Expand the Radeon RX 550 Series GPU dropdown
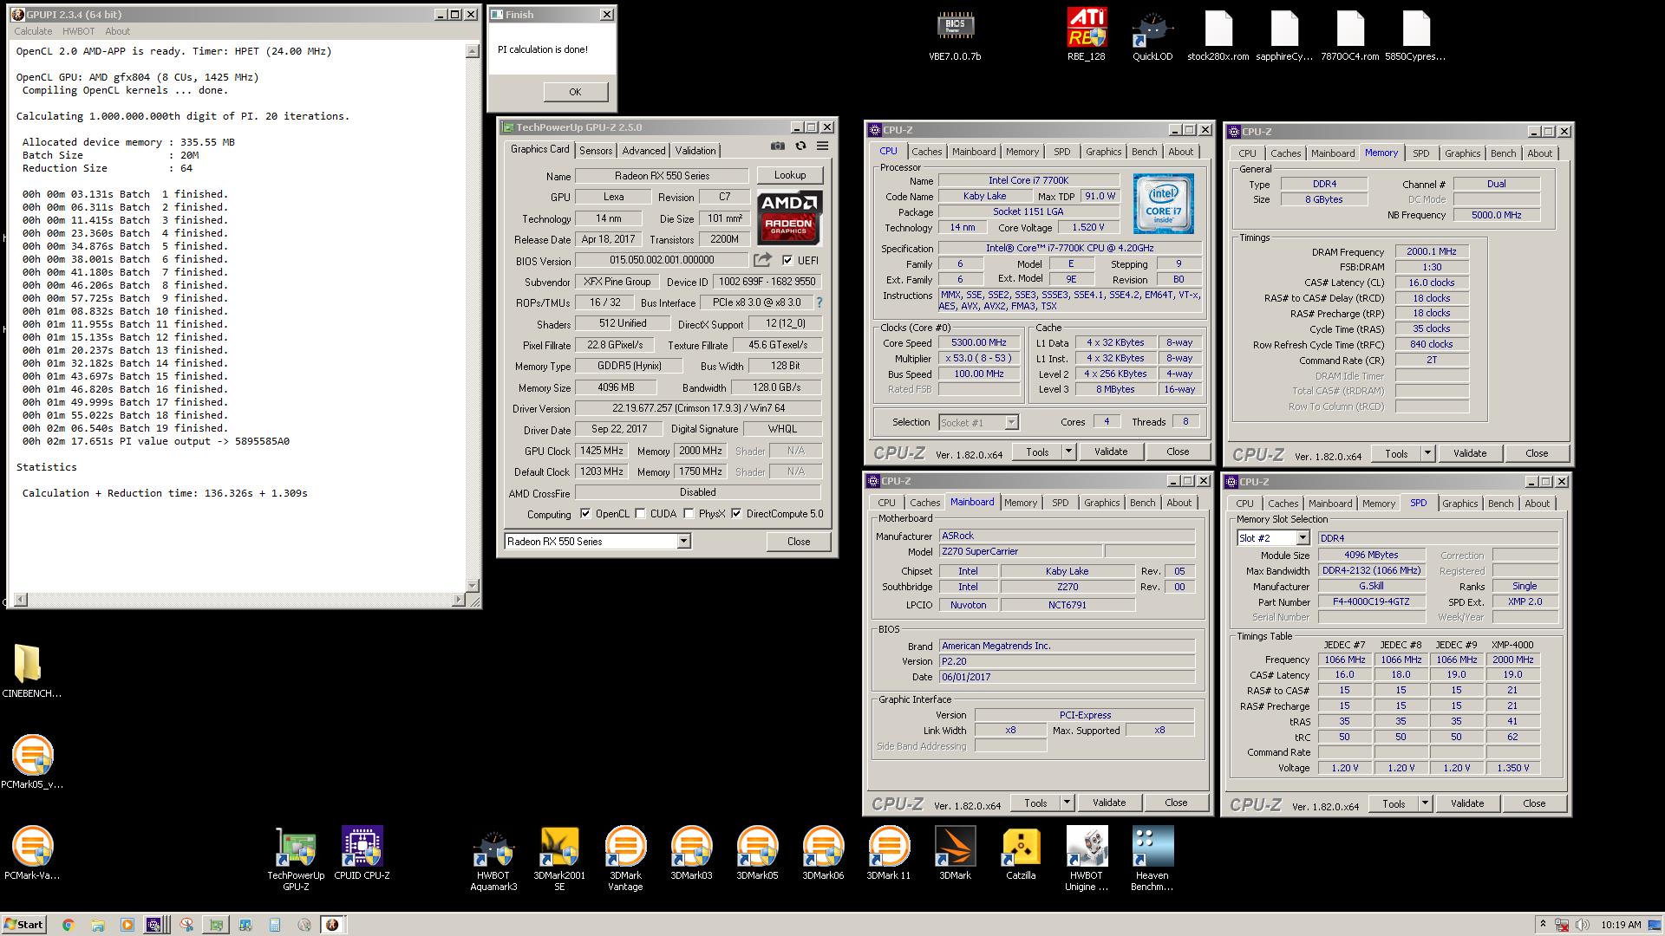This screenshot has width=1665, height=936. (683, 541)
